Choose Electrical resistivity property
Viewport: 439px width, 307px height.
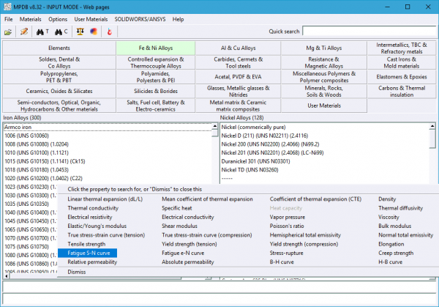pos(90,217)
